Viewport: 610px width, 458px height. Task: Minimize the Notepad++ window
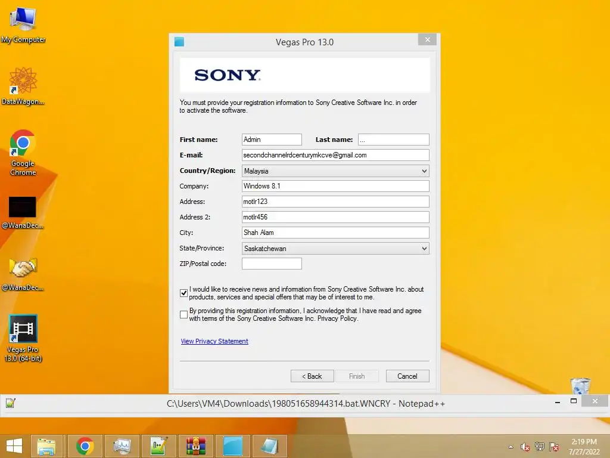(558, 401)
